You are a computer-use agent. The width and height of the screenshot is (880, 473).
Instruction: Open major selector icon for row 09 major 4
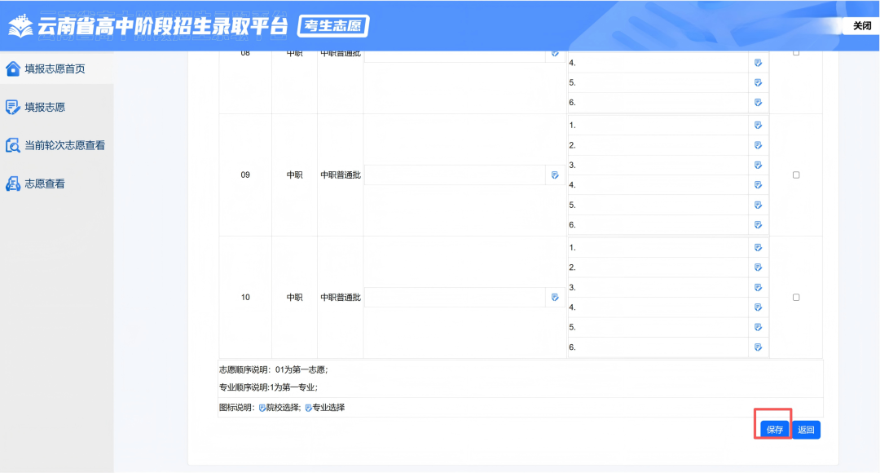(x=759, y=185)
